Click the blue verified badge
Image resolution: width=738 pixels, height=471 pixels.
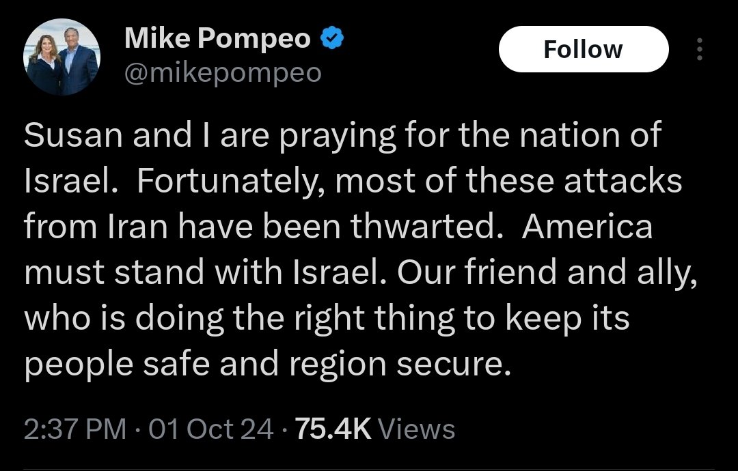(332, 40)
